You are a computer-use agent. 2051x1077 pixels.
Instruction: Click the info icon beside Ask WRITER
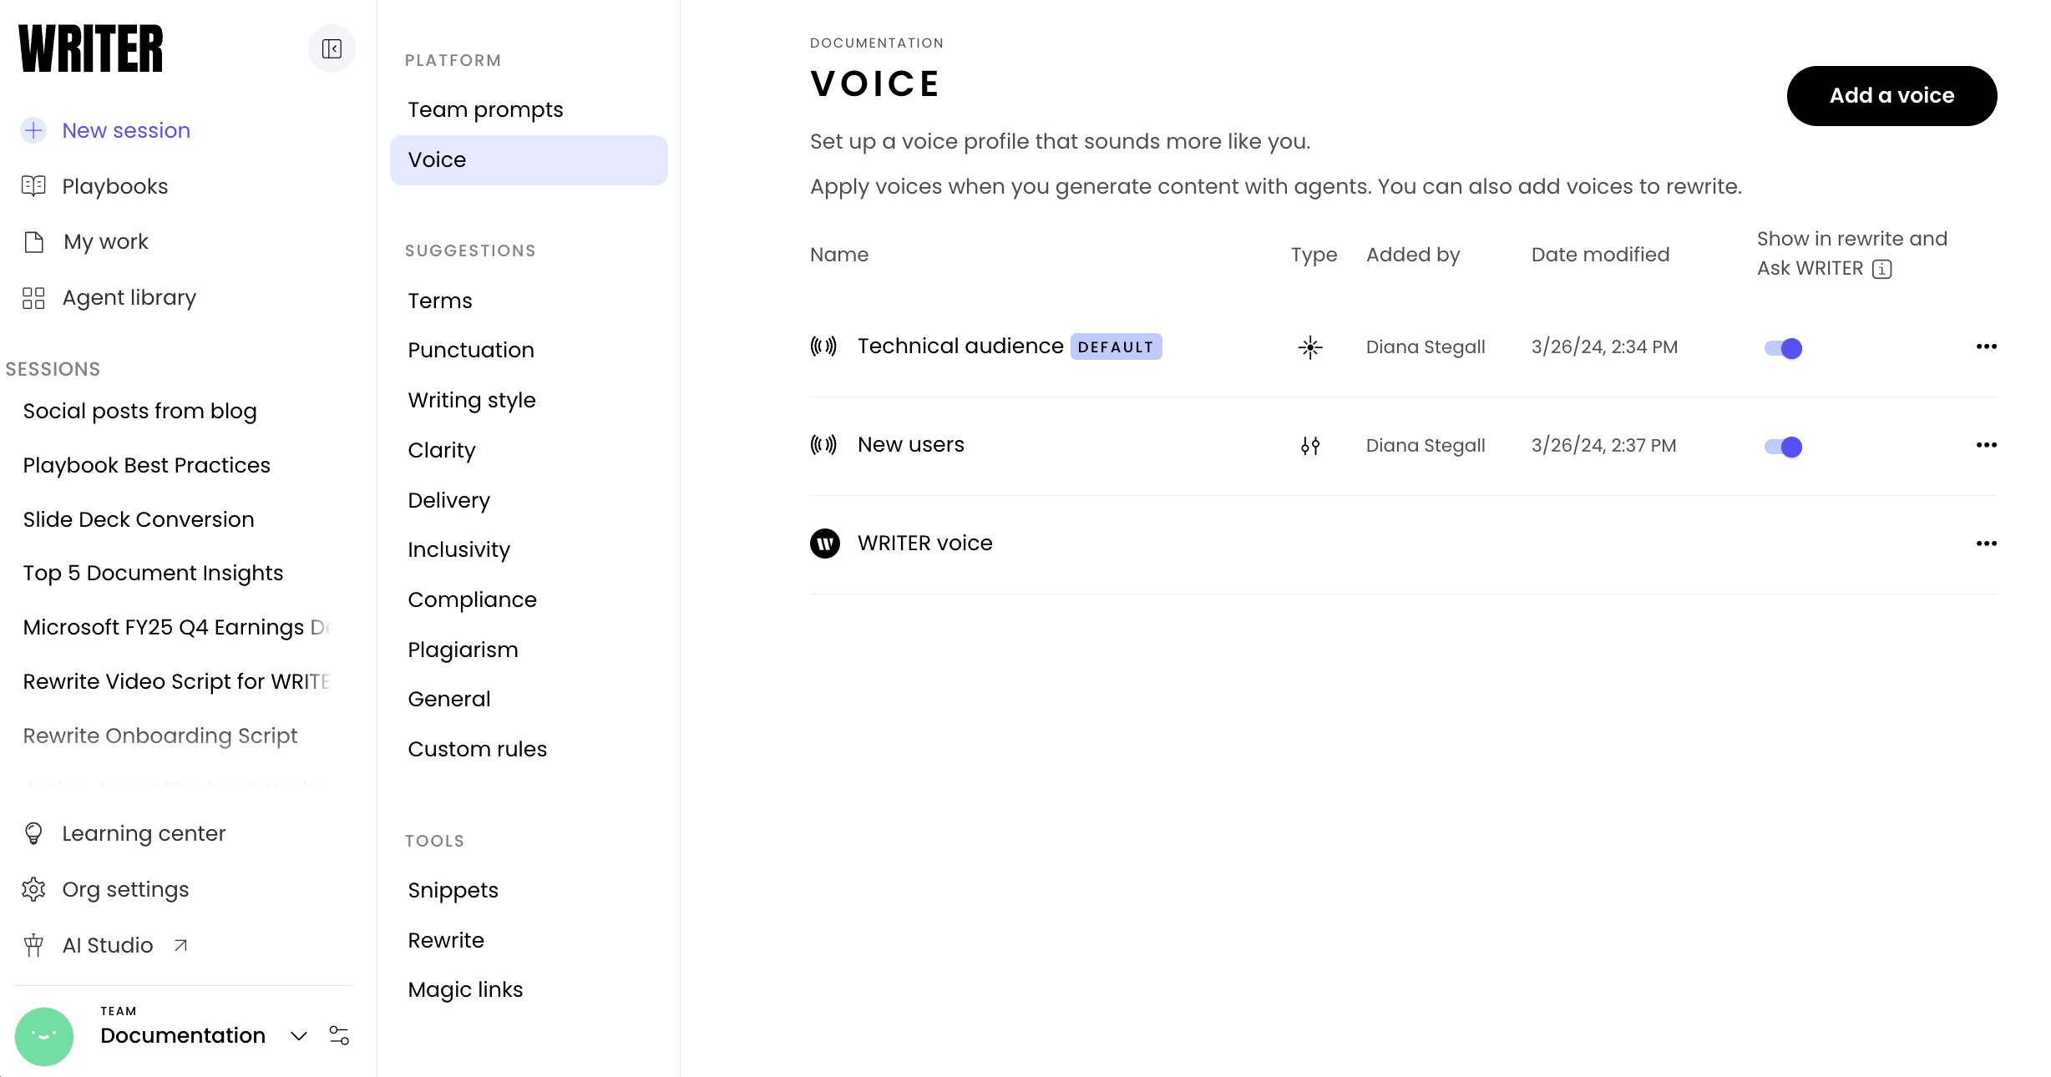click(x=1881, y=269)
